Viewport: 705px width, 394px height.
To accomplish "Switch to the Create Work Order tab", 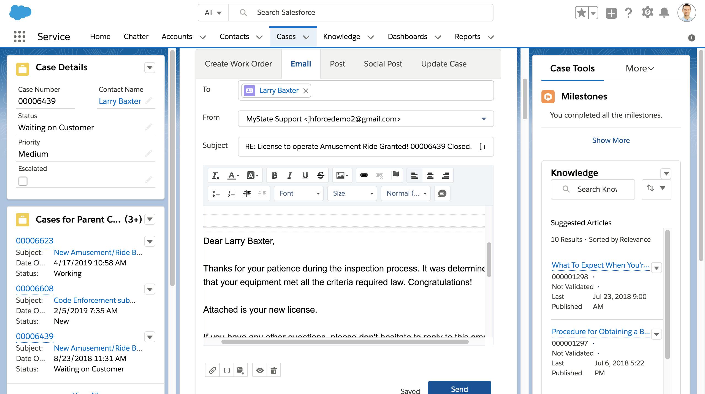I will point(238,64).
